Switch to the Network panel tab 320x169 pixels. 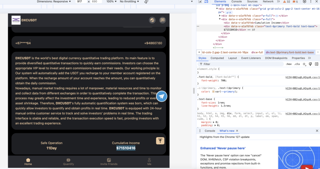[268, 2]
